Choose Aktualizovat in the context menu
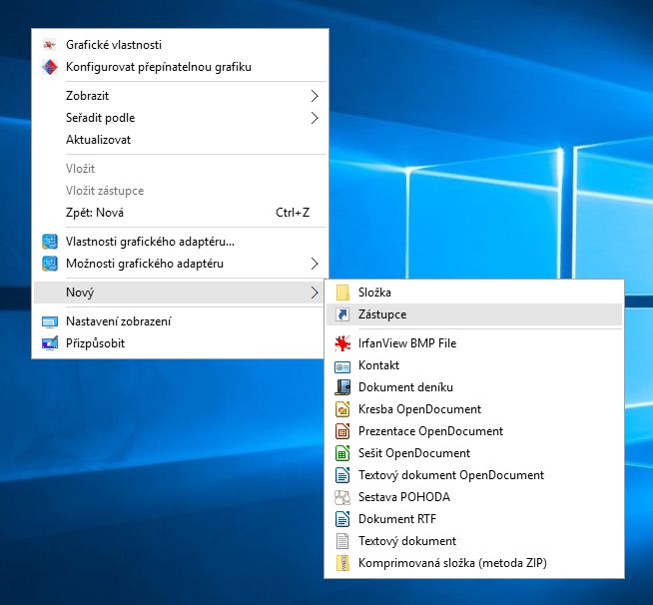 (x=180, y=140)
